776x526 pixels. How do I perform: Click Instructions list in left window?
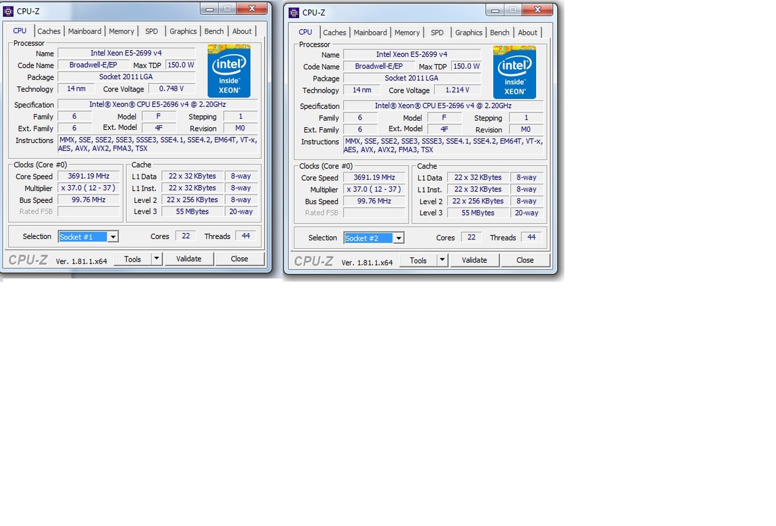pos(158,144)
